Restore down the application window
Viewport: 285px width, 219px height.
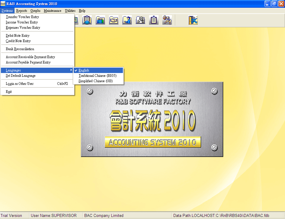274,4
